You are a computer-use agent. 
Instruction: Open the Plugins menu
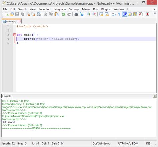[x=106, y=9]
